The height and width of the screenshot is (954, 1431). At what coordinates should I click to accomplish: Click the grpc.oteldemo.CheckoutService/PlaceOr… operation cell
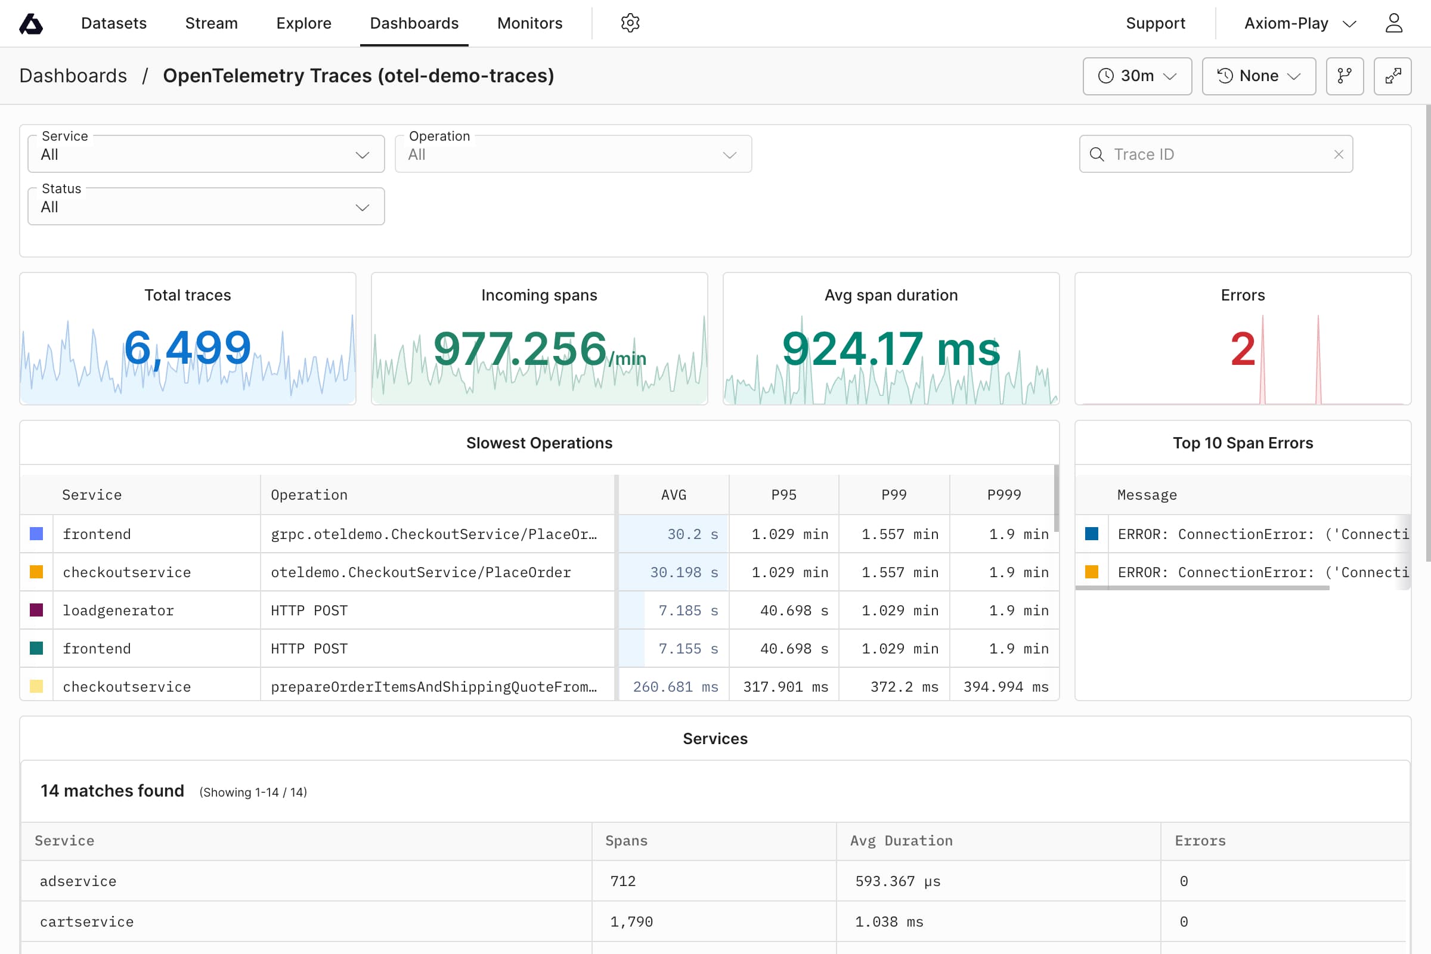pos(438,534)
